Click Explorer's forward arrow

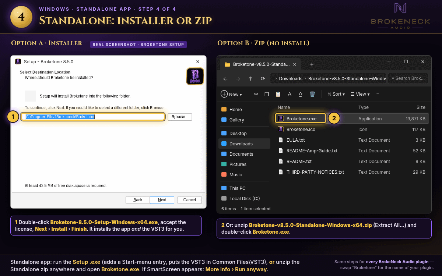click(x=238, y=79)
